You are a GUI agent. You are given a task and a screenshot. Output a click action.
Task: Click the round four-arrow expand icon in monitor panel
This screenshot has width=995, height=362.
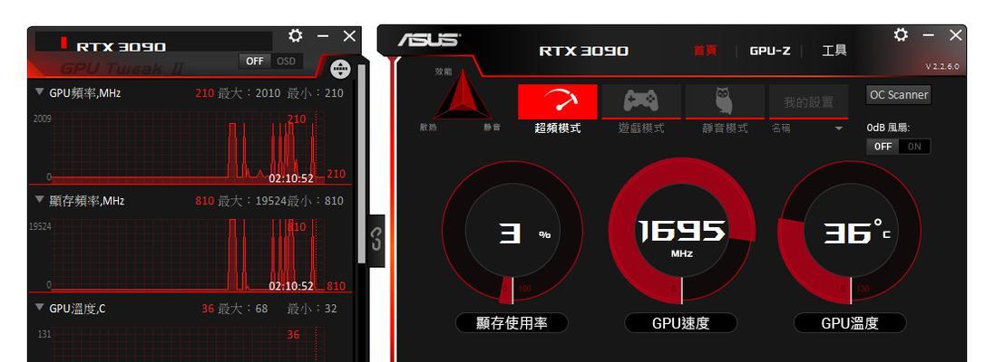coord(341,69)
